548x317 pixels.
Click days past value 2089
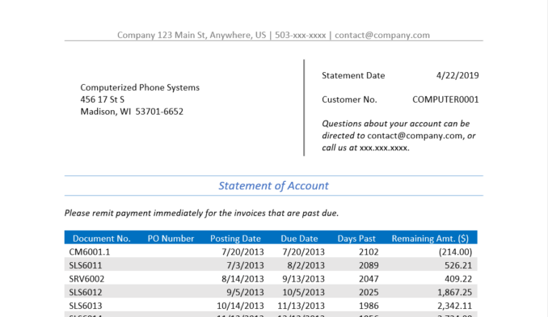pyautogui.click(x=369, y=265)
